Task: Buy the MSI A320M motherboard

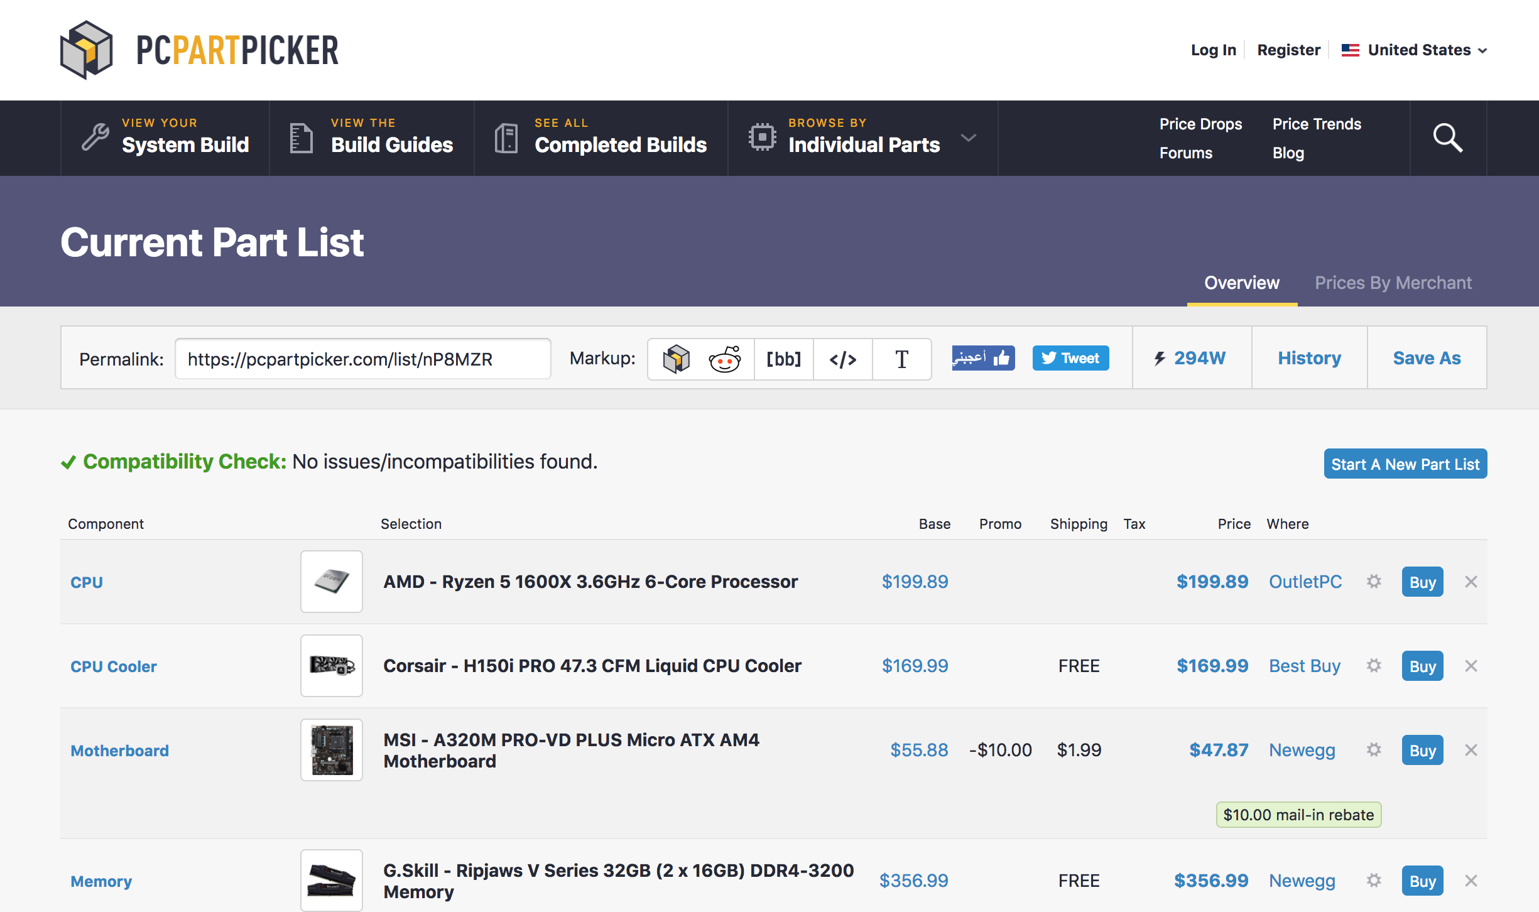Action: tap(1422, 750)
